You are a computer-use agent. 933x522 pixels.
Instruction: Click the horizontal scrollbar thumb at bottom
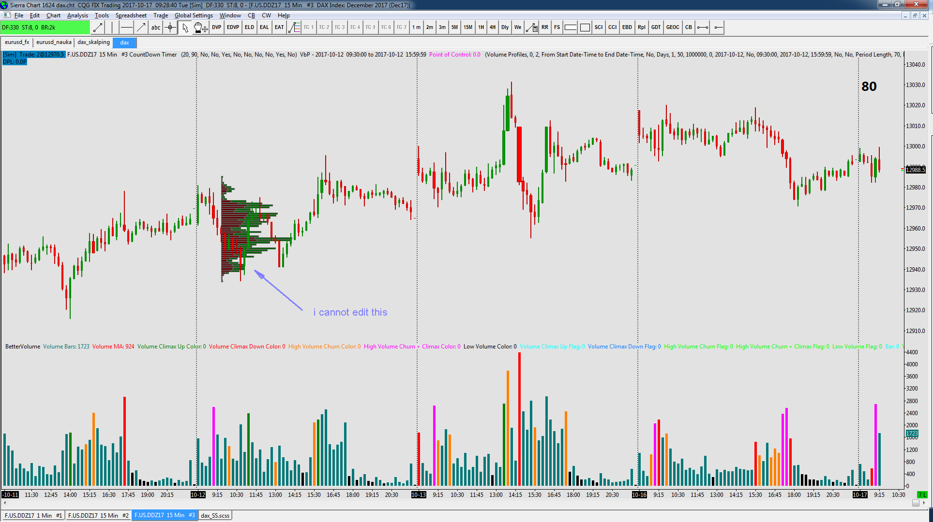916,503
